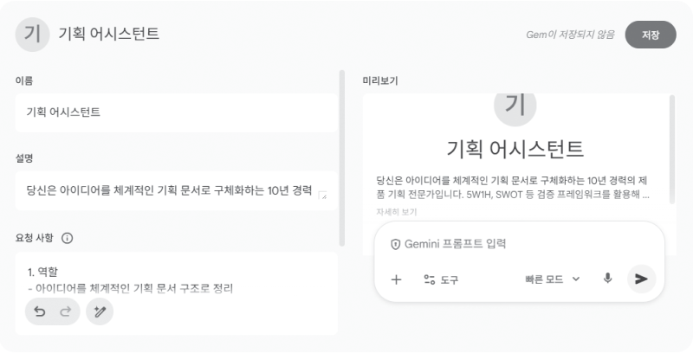The width and height of the screenshot is (693, 353).
Task: Undo the last instruction edit
Action: click(40, 312)
